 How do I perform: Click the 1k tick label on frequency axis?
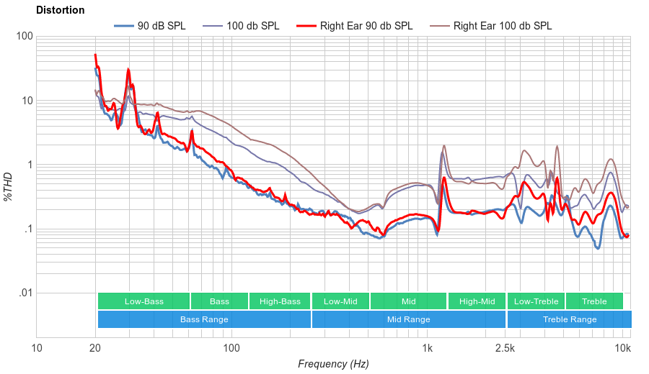pos(427,349)
